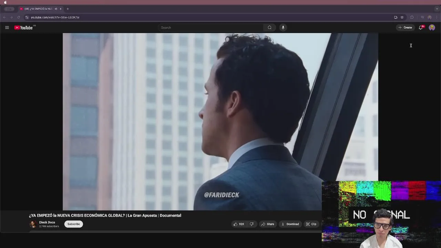Create a Clip of the video
This screenshot has width=441, height=248.
coord(311,224)
